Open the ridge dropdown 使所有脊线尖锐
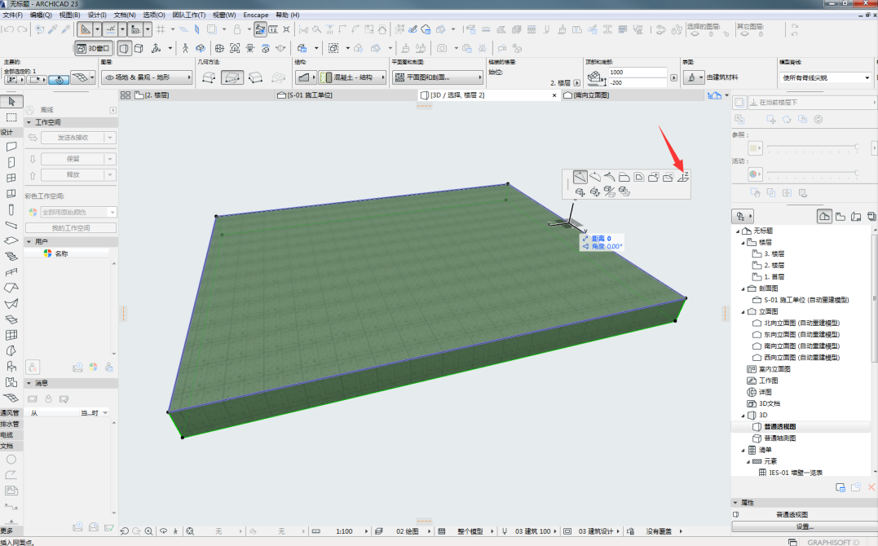The width and height of the screenshot is (878, 546). pos(826,77)
